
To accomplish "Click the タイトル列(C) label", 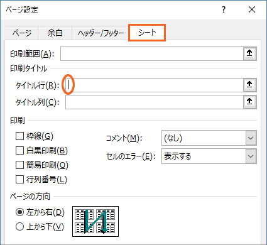I will coord(37,102).
